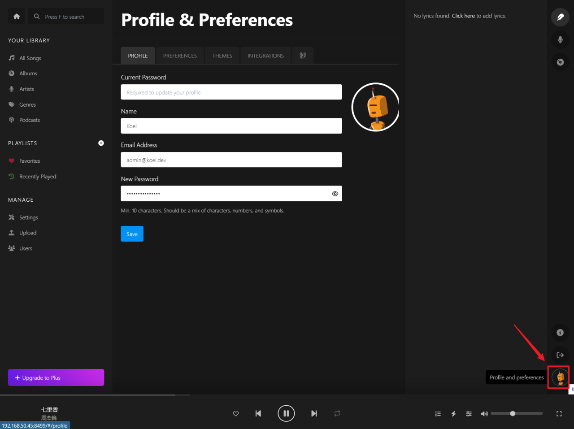Image resolution: width=574 pixels, height=429 pixels.
Task: Focus the Email Address field
Action: click(x=231, y=160)
